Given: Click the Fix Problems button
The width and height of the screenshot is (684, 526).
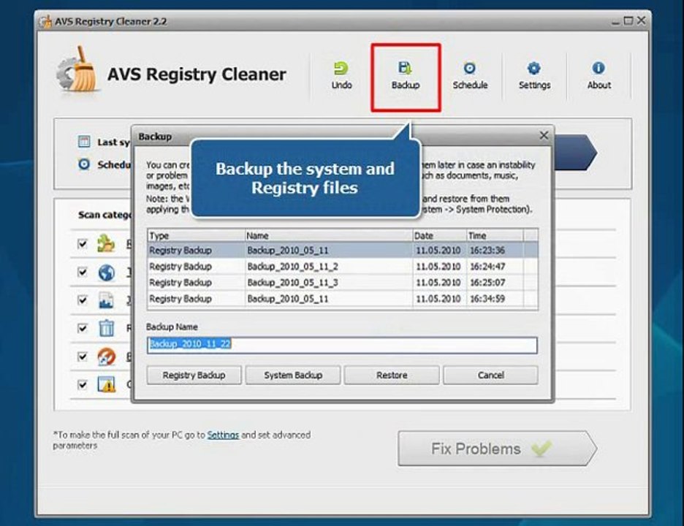Looking at the screenshot, I should coord(497,449).
